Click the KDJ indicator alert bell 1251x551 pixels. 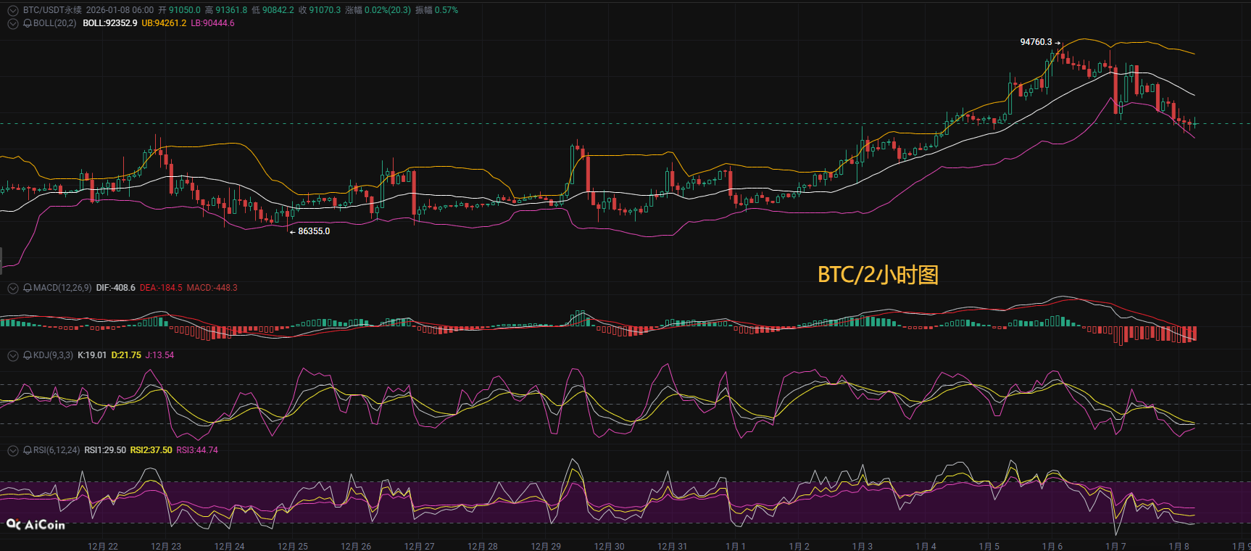click(x=28, y=355)
